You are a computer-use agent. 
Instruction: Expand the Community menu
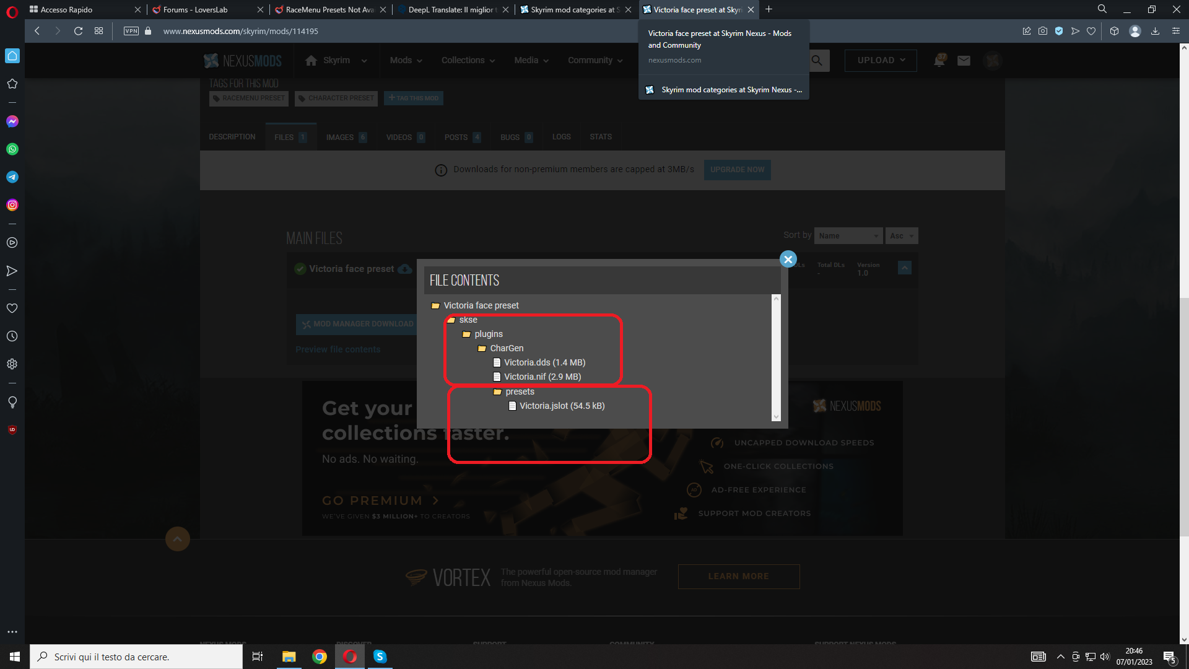(595, 60)
